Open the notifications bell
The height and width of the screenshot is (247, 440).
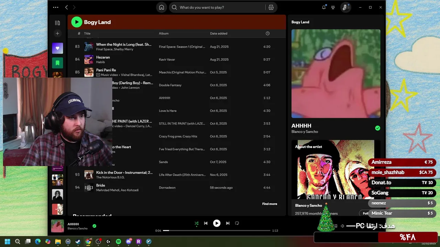pyautogui.click(x=323, y=7)
